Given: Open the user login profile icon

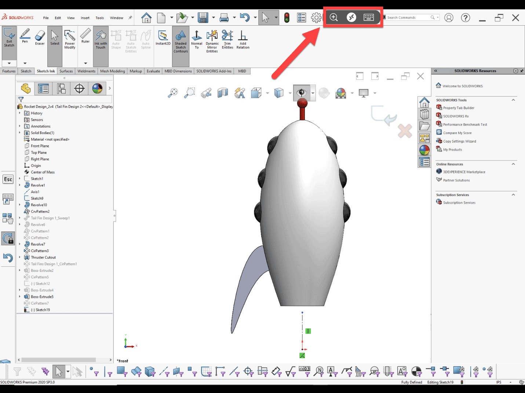Looking at the screenshot, I should point(449,18).
